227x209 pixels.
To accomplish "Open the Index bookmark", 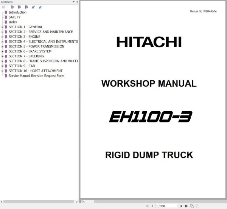I will point(13,22).
